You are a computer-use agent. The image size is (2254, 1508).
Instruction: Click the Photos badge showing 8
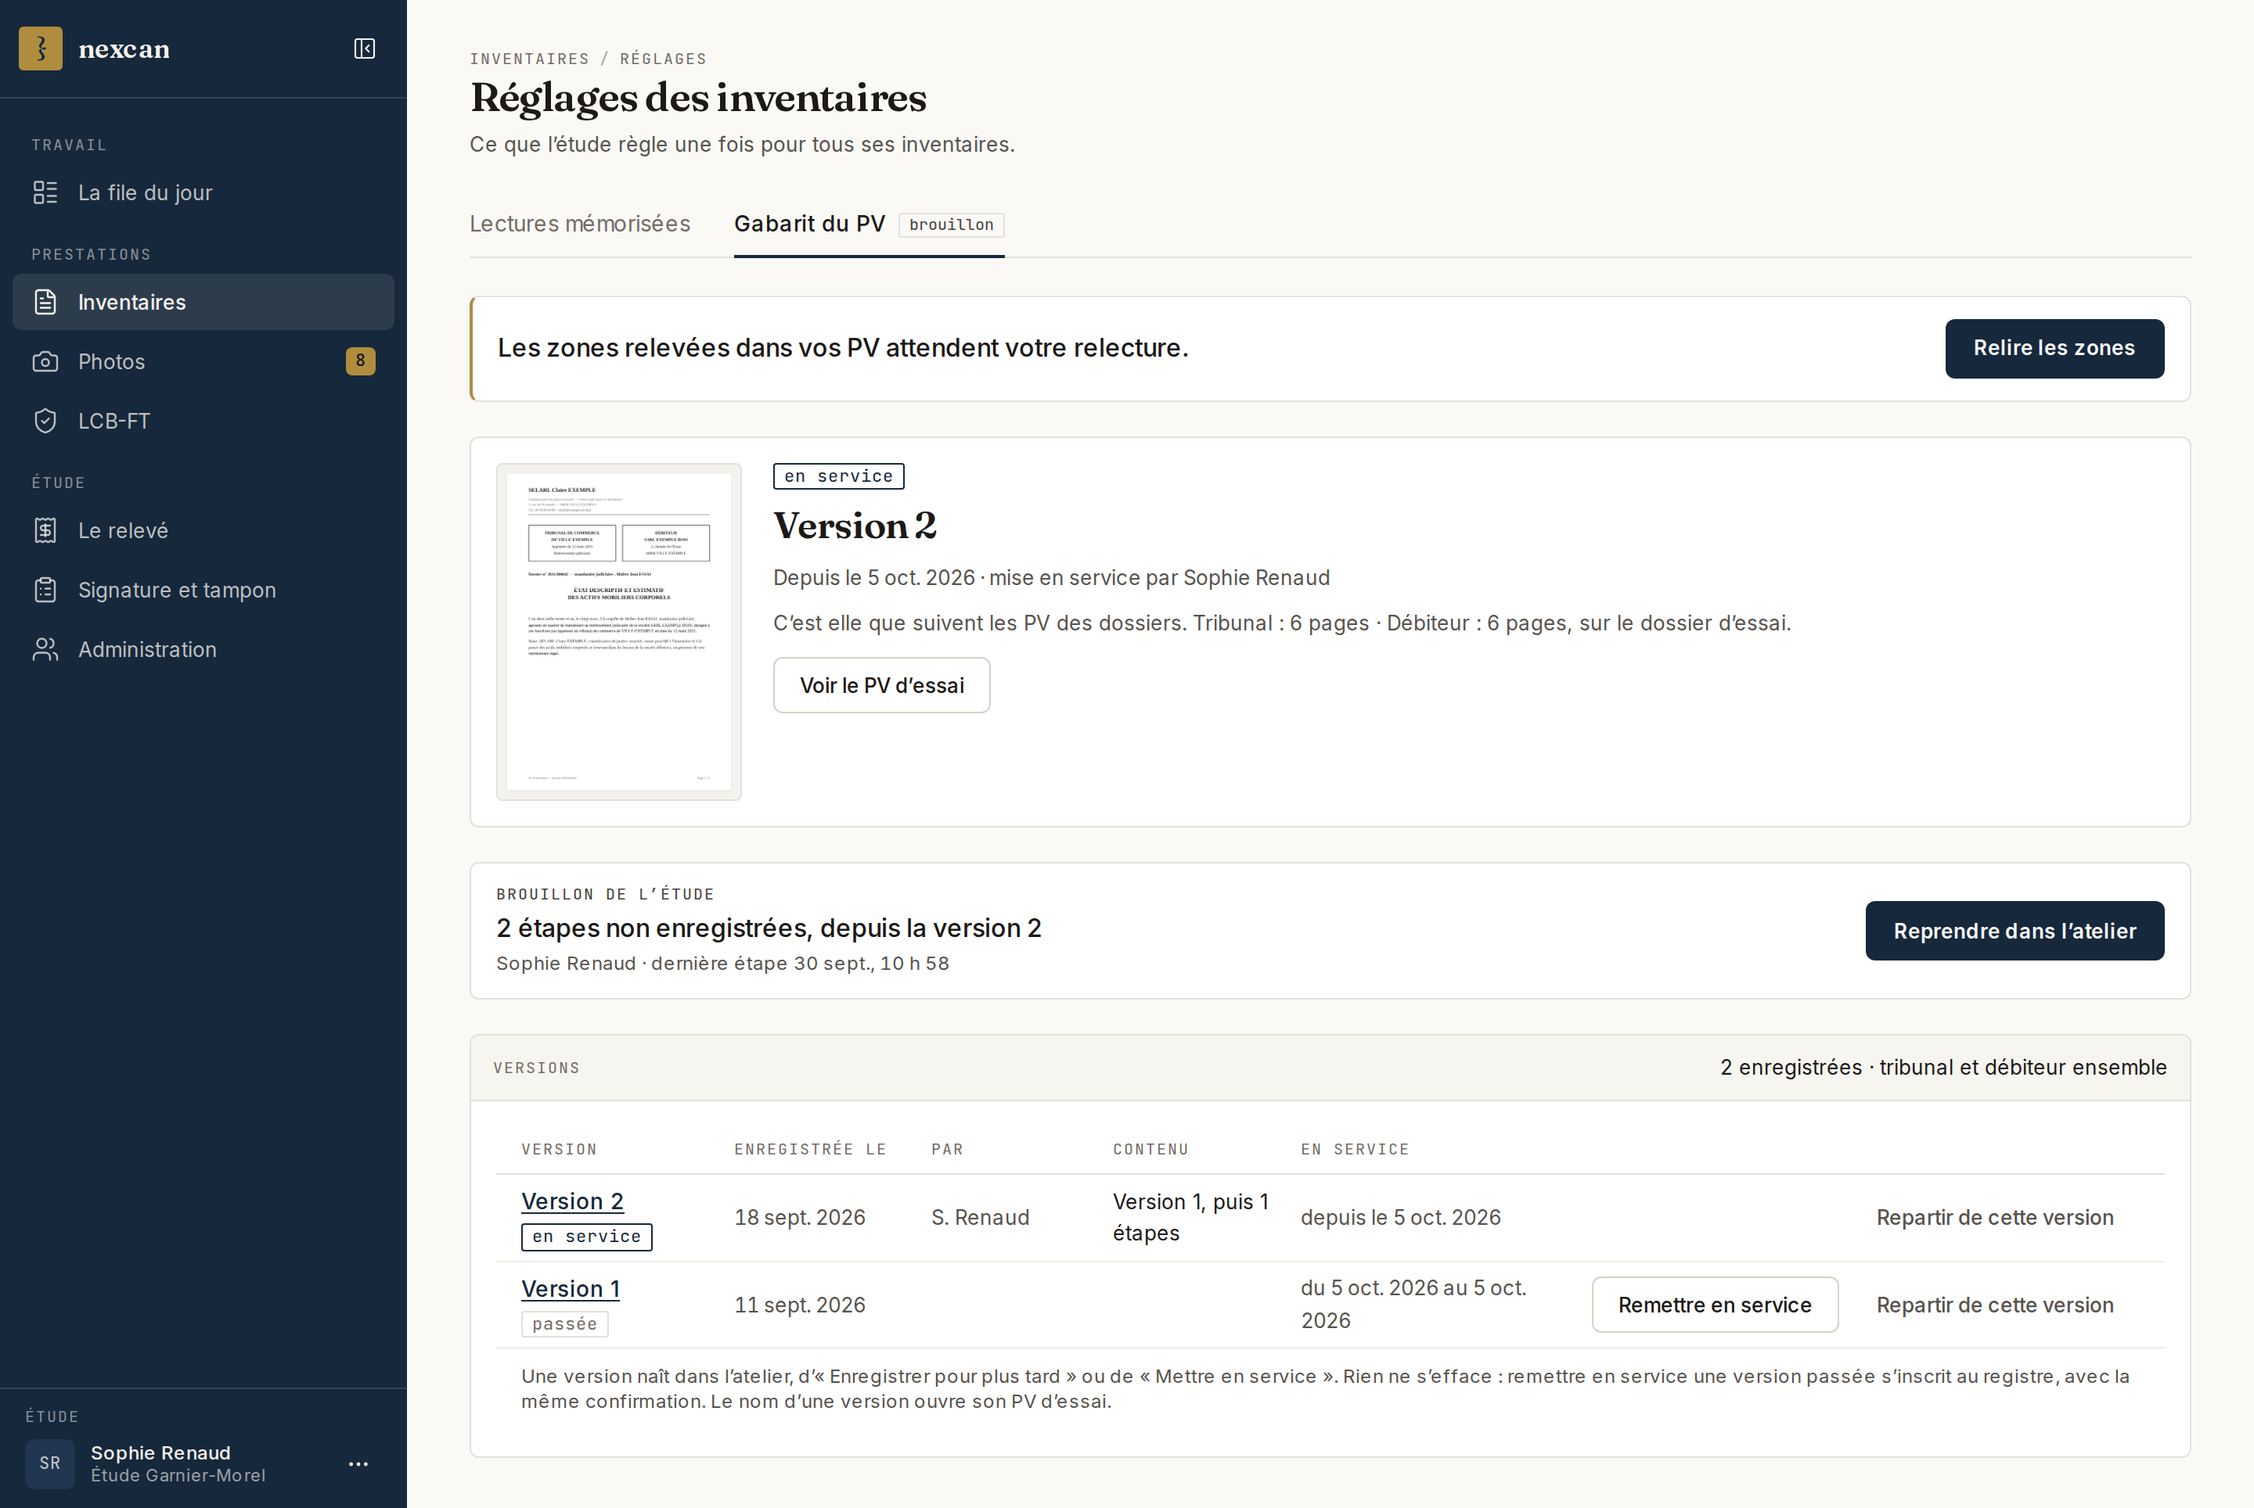point(361,361)
